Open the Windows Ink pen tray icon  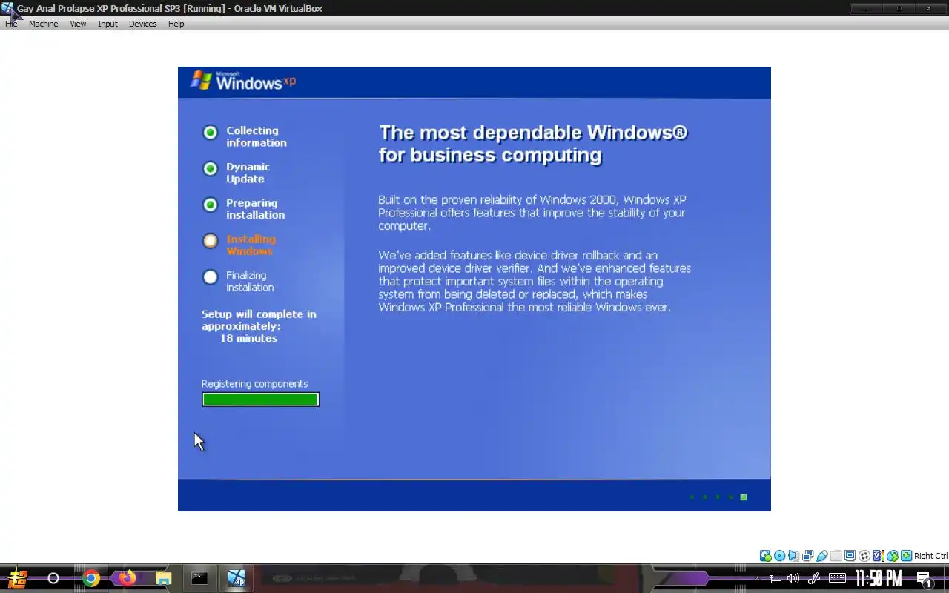click(813, 578)
